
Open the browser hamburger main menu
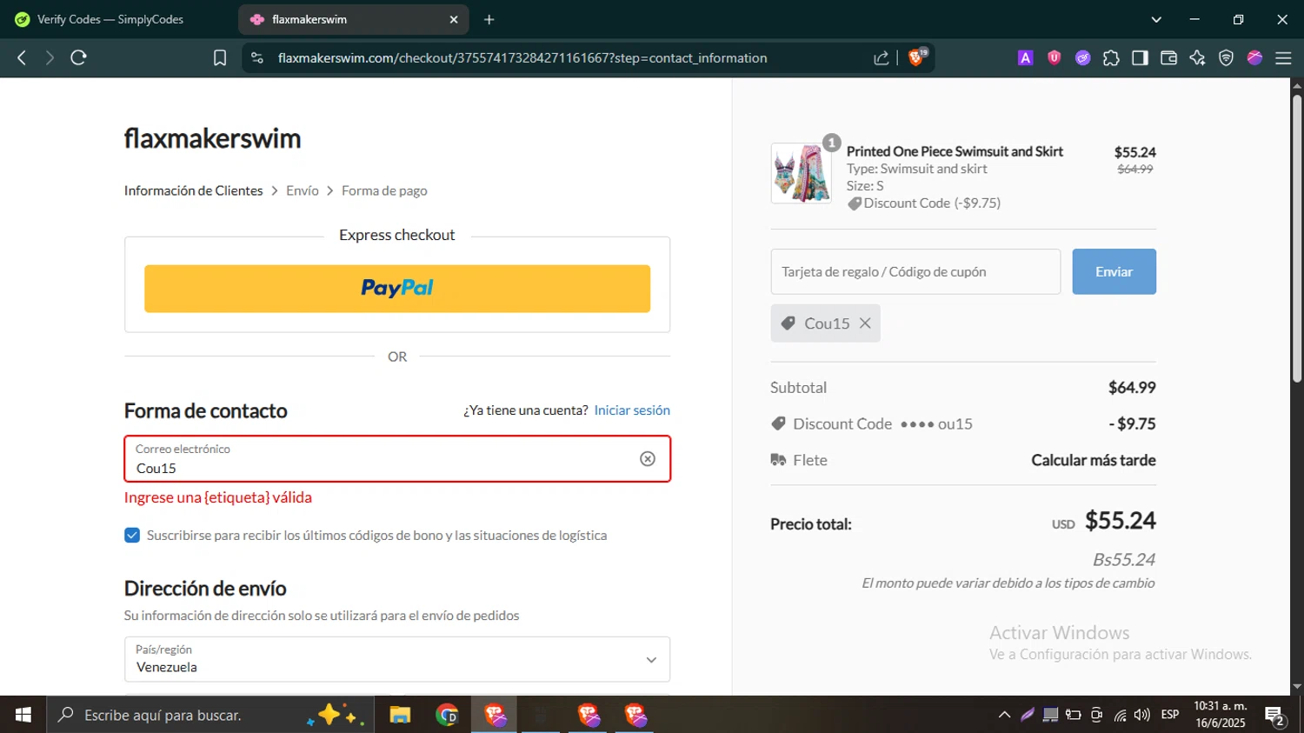(x=1283, y=57)
